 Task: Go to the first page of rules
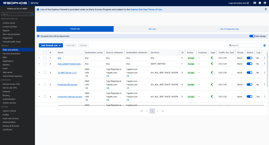(141, 111)
